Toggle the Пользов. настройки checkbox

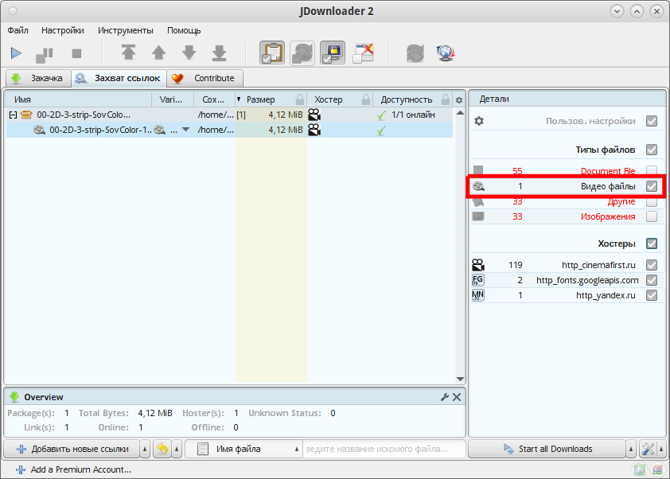pos(652,121)
